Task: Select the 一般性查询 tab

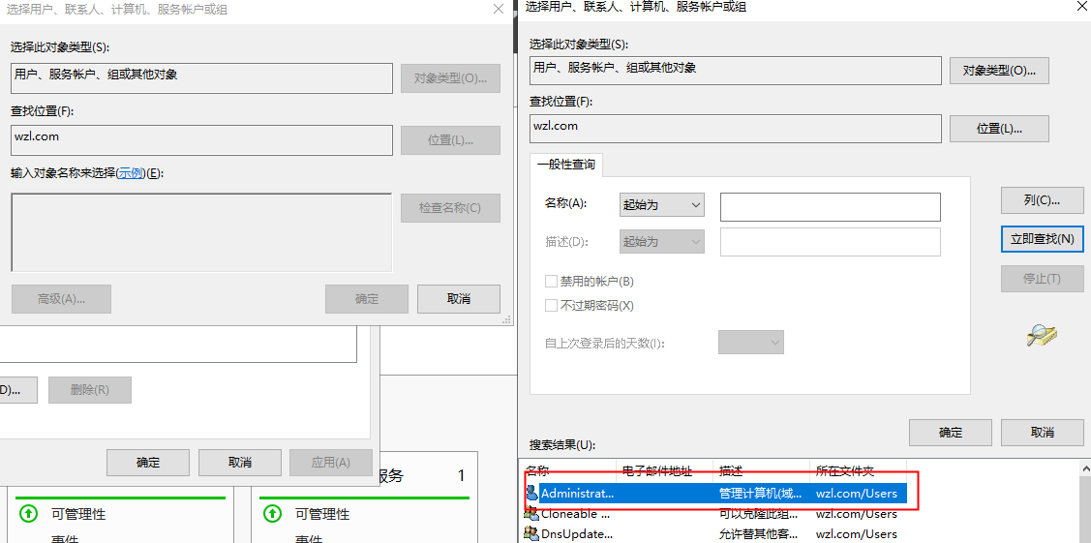Action: click(566, 165)
